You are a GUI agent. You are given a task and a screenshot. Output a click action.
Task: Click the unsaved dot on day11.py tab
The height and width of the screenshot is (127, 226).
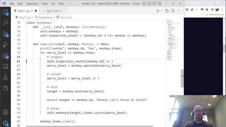click(x=36, y=11)
